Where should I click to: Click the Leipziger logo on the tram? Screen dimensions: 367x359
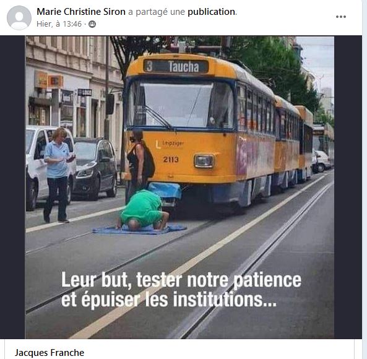pos(170,144)
